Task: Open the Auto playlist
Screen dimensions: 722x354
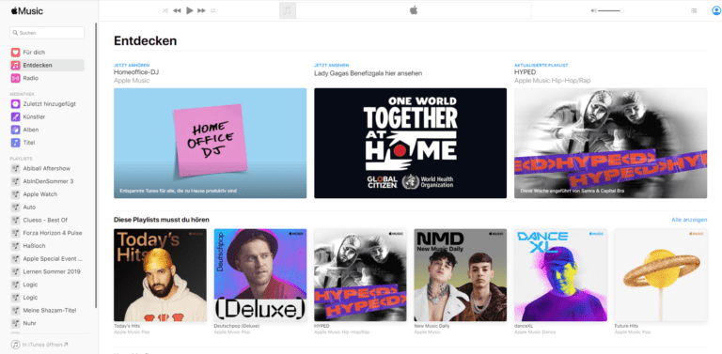Action: tap(47, 207)
